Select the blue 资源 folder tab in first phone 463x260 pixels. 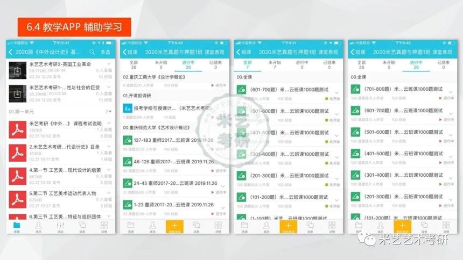pos(17,227)
